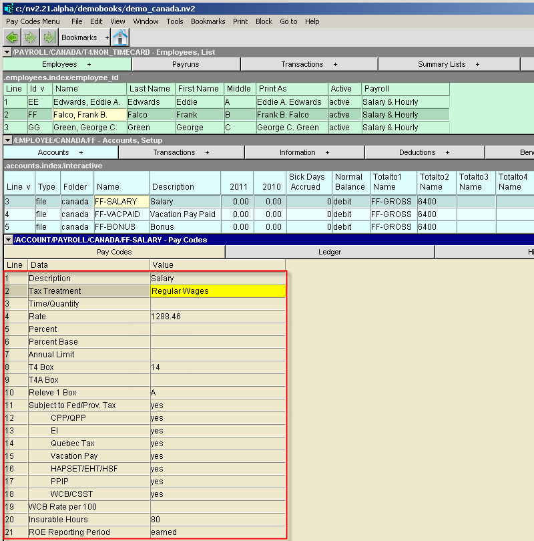Select the yellow Regular Wages value cell

218,291
